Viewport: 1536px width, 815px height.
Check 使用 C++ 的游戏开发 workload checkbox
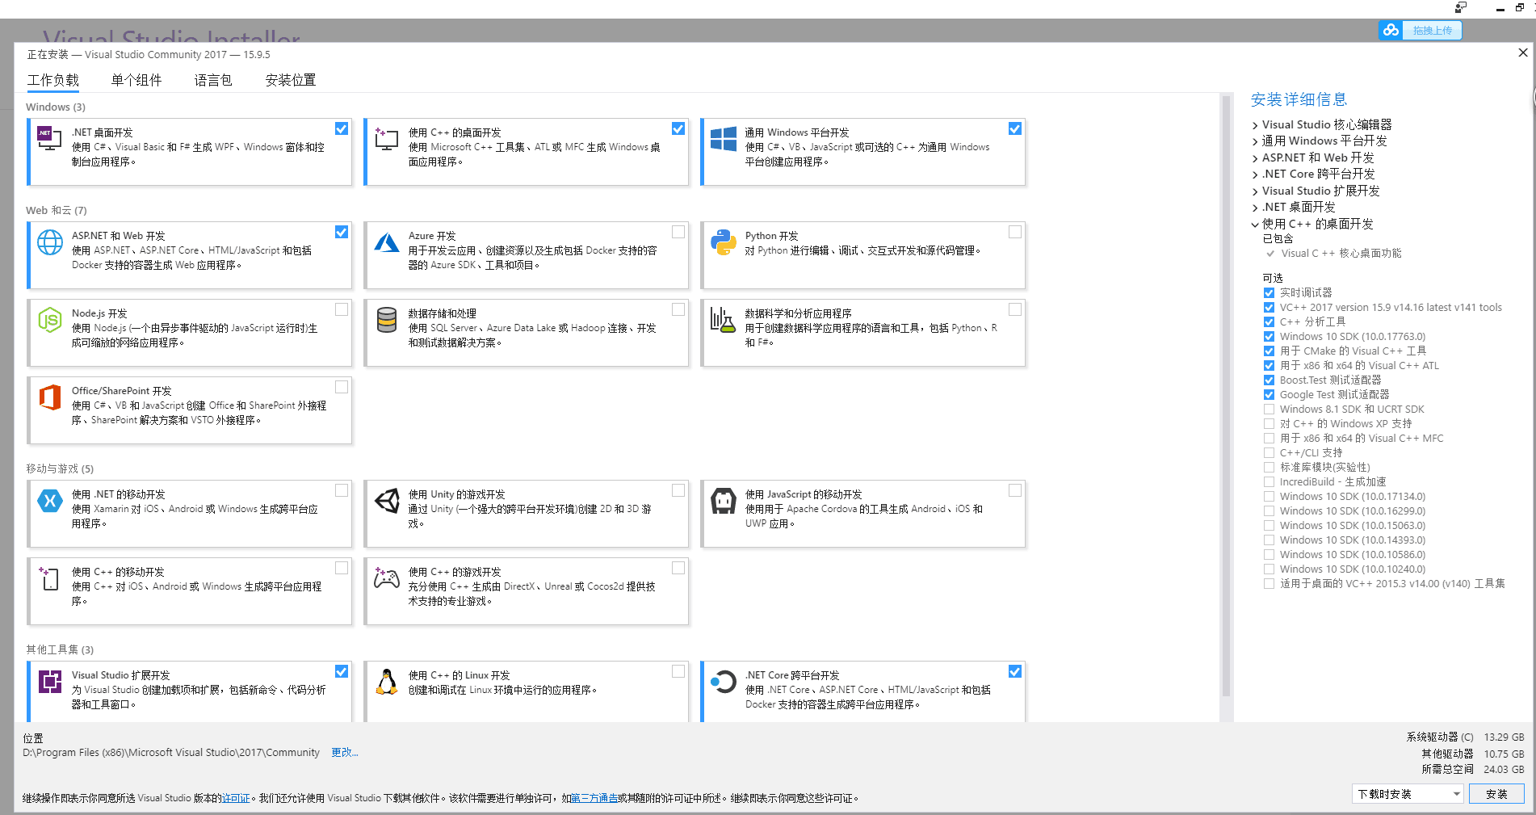pyautogui.click(x=678, y=568)
